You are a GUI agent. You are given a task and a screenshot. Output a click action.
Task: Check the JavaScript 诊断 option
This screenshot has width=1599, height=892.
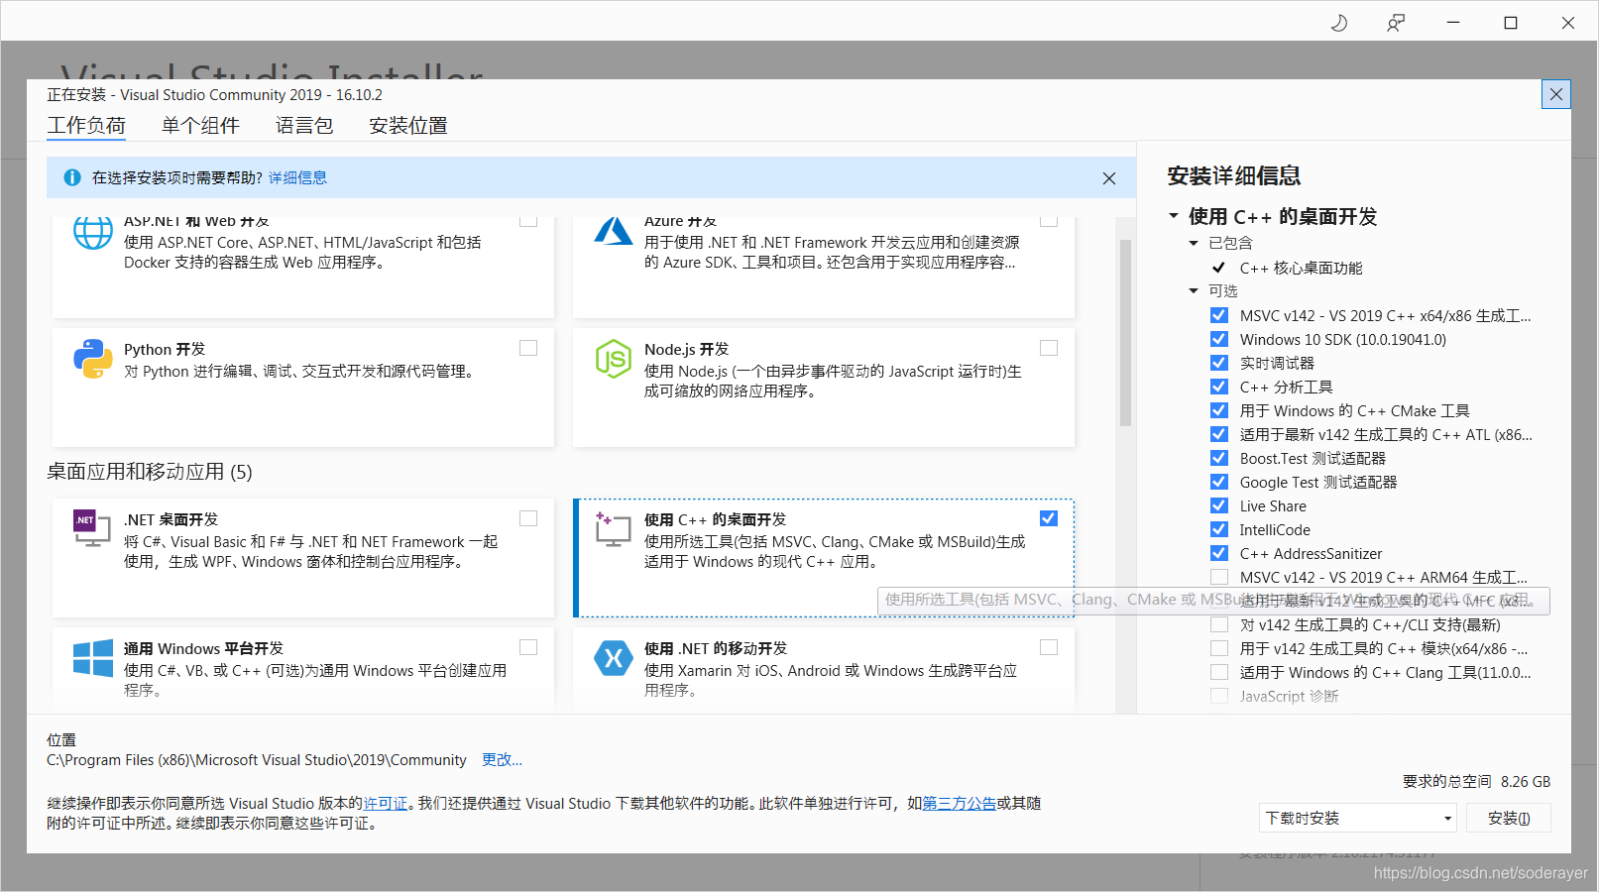coord(1219,696)
